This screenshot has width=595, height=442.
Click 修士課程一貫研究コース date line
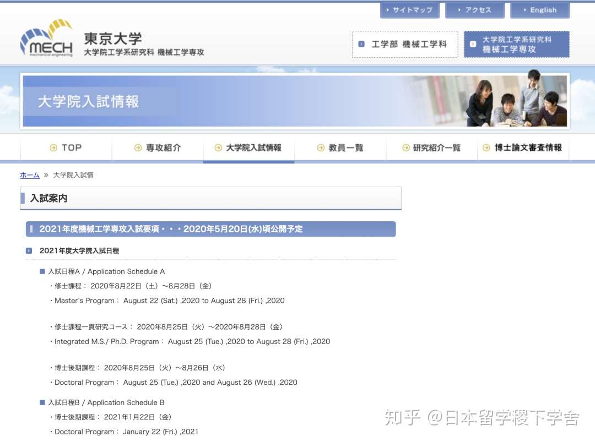166,327
